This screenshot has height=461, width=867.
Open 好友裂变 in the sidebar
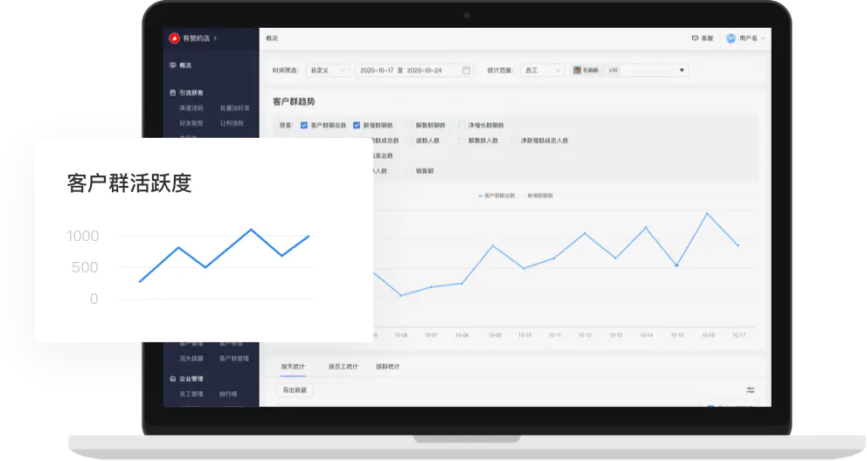(191, 123)
